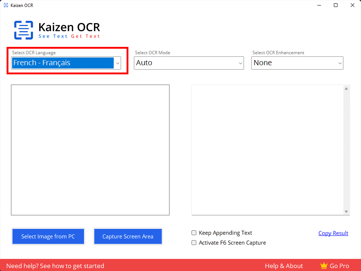Image resolution: width=361 pixels, height=271 pixels.
Task: Open Help & About
Action: (284, 266)
